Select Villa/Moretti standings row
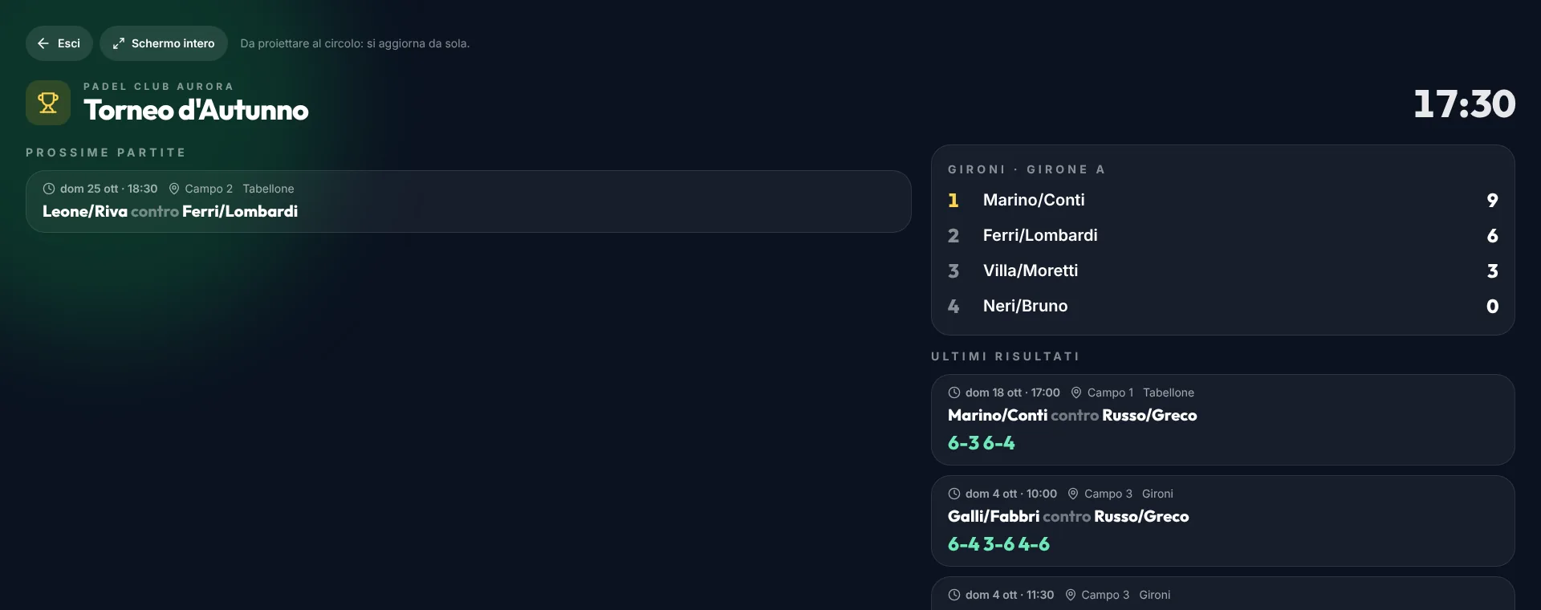Screen dimensions: 1541x610 tap(1222, 270)
